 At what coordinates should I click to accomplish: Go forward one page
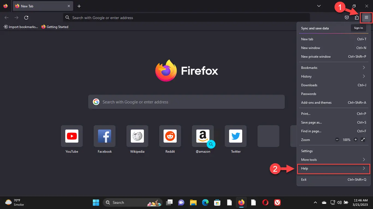[16, 18]
